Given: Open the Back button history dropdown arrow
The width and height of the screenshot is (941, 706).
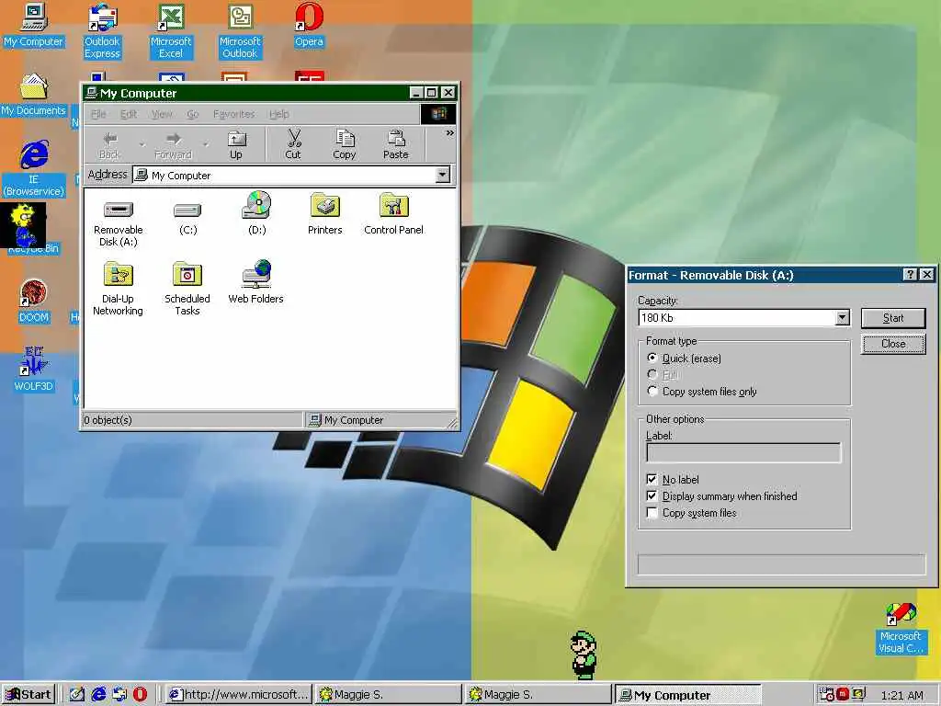Looking at the screenshot, I should 142,144.
